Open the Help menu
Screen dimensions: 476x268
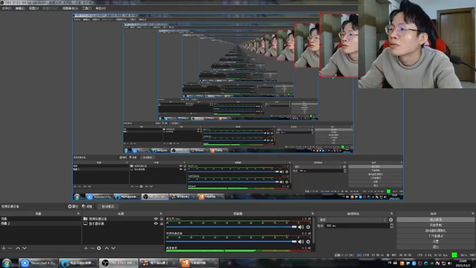[101, 8]
